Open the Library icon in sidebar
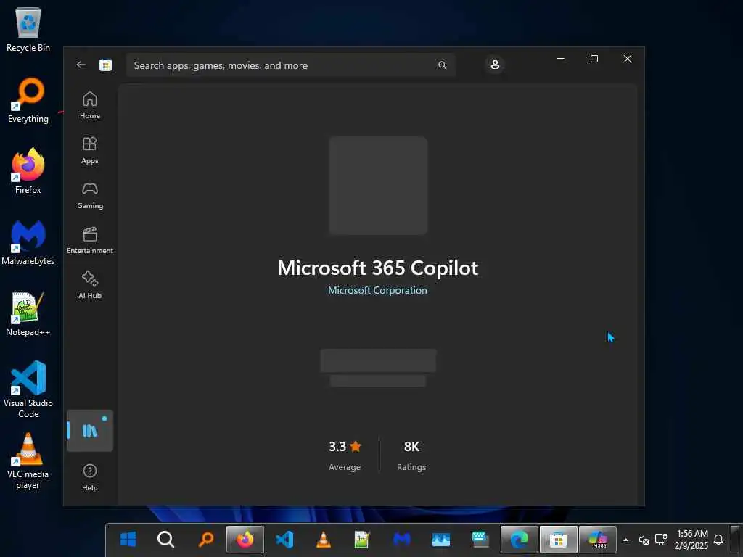Image resolution: width=743 pixels, height=557 pixels. (x=89, y=431)
